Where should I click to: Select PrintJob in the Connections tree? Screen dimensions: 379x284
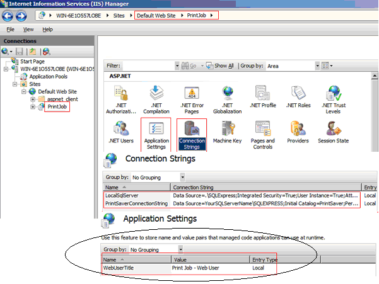57,106
